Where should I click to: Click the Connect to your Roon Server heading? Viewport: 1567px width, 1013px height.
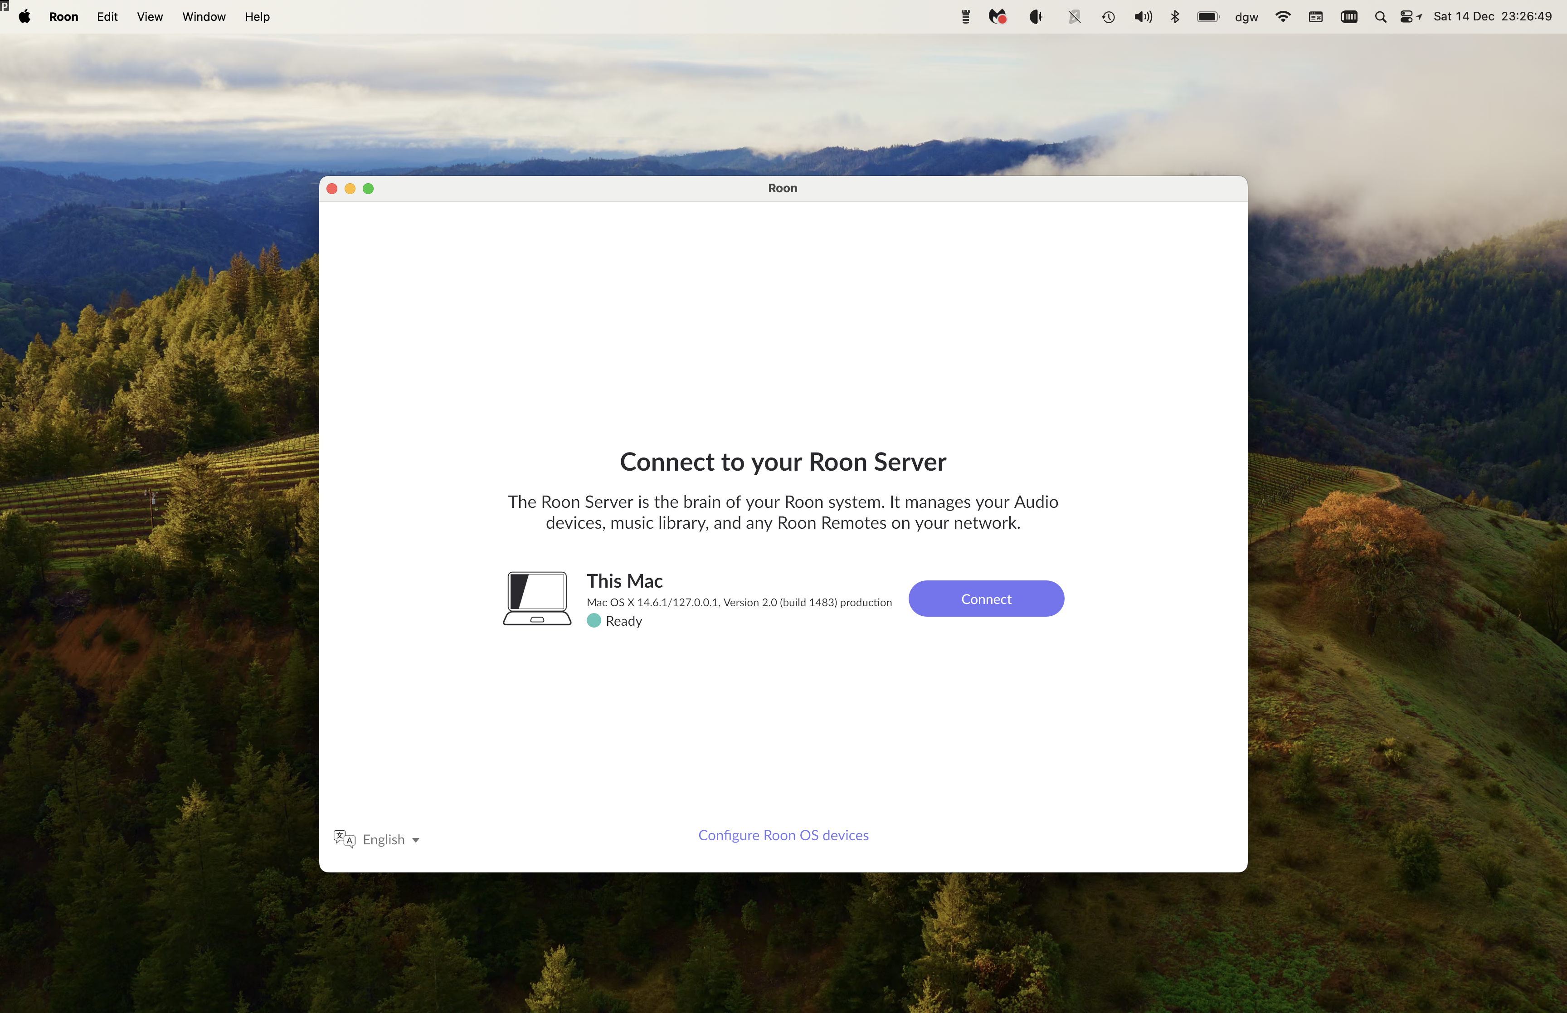(783, 462)
